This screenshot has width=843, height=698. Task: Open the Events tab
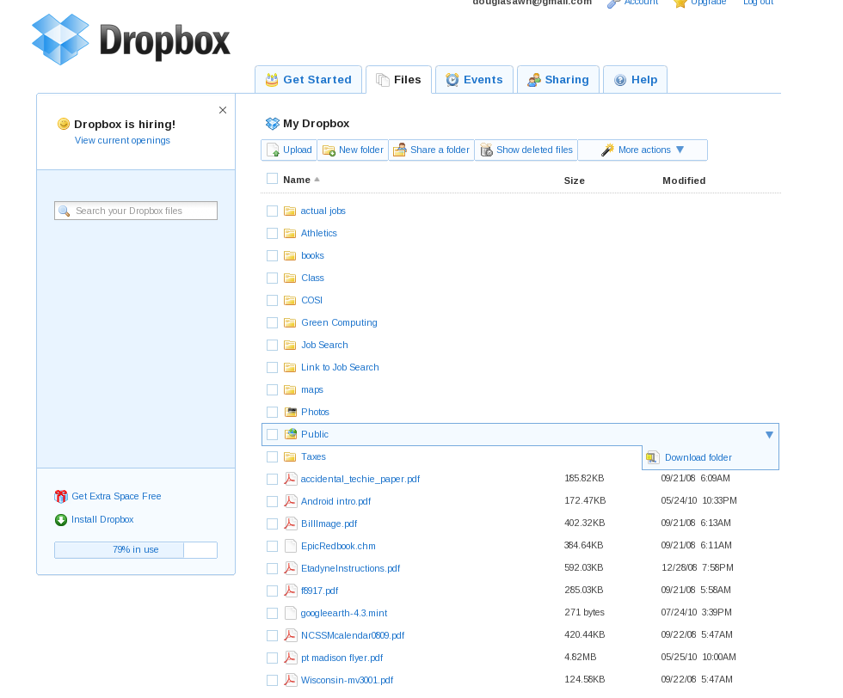click(474, 80)
